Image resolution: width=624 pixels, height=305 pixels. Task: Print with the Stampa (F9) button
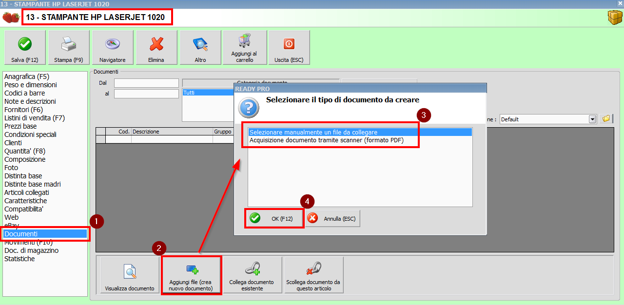pos(69,47)
